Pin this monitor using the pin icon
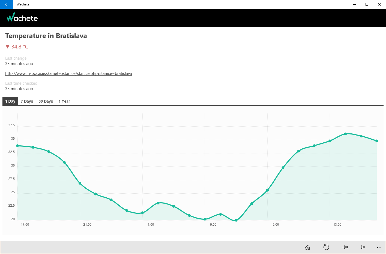Image resolution: width=386 pixels, height=254 pixels. pos(345,247)
